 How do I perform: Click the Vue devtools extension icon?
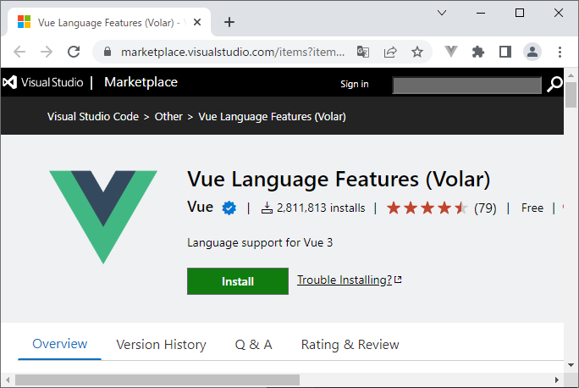(451, 52)
